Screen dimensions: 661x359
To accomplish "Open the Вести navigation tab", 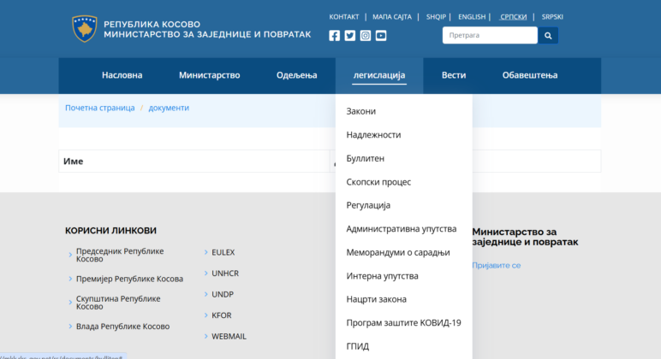I will (x=454, y=75).
